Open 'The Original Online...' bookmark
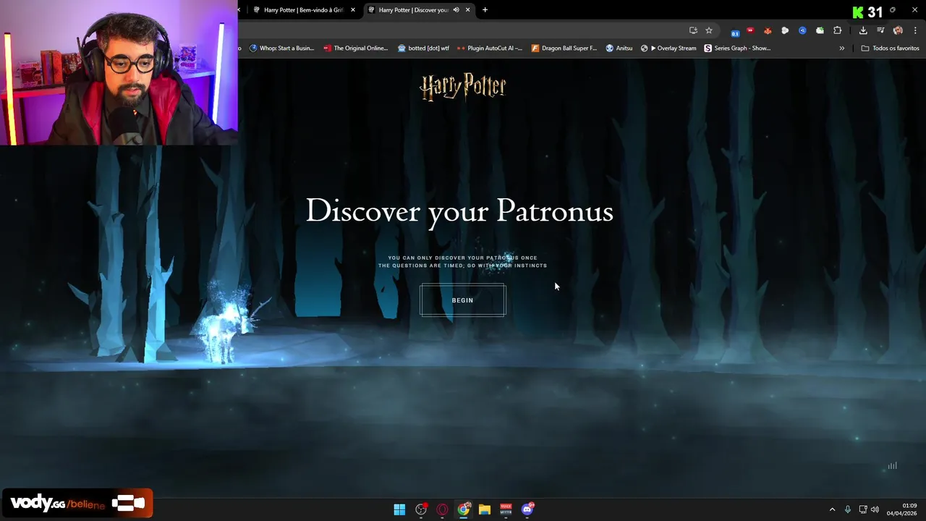This screenshot has width=926, height=521. coord(356,48)
